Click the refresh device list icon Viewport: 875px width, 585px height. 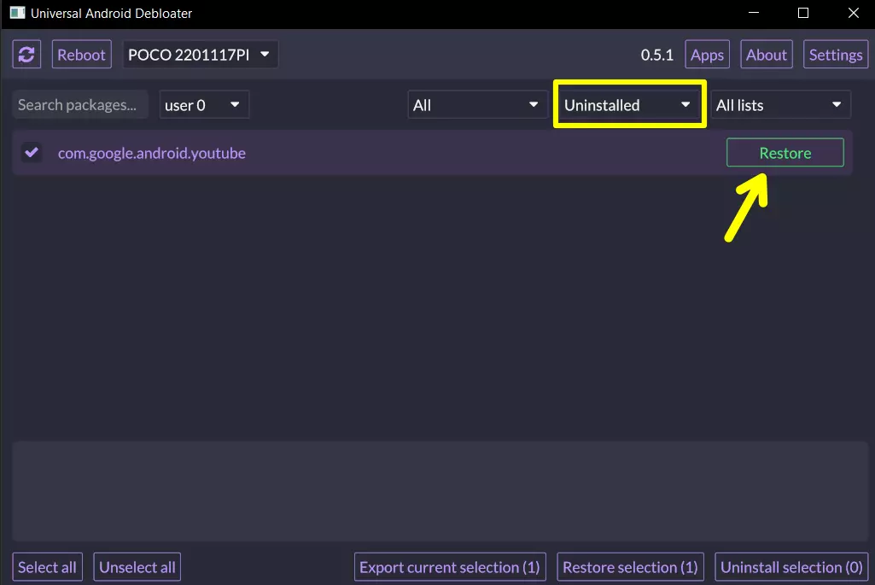pyautogui.click(x=26, y=55)
